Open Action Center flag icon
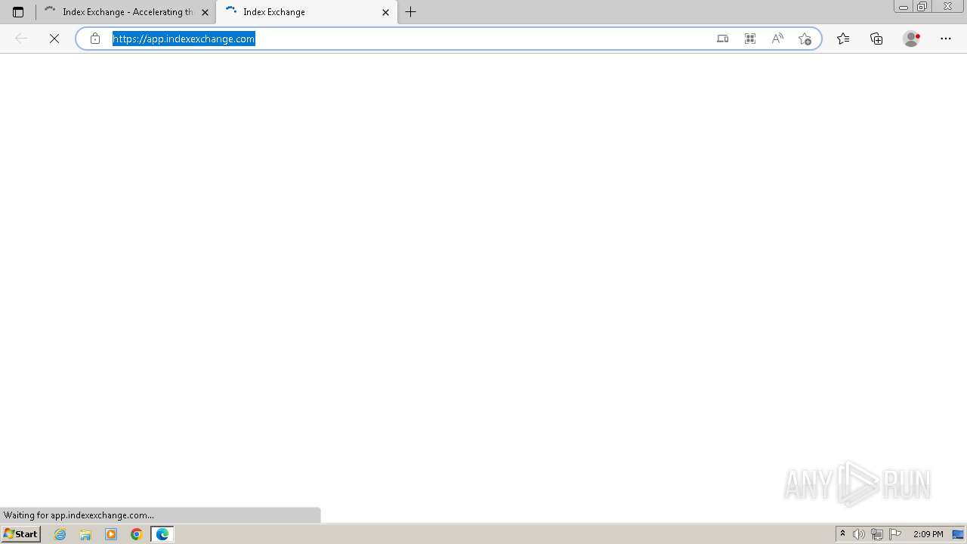 tap(895, 534)
